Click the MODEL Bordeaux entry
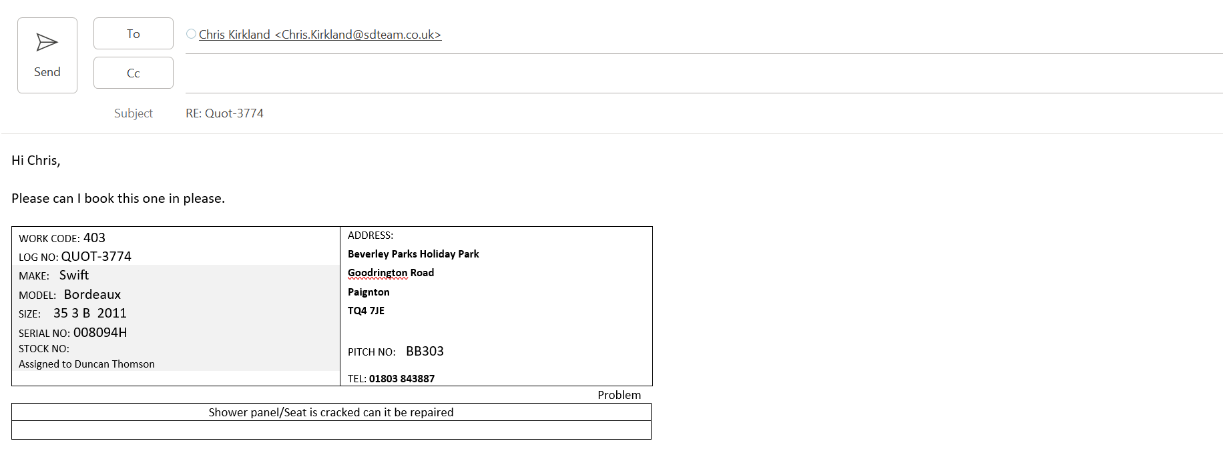The height and width of the screenshot is (465, 1223). pos(92,295)
